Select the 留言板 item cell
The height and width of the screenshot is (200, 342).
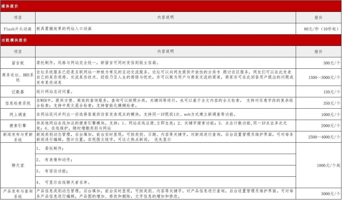[18, 63]
